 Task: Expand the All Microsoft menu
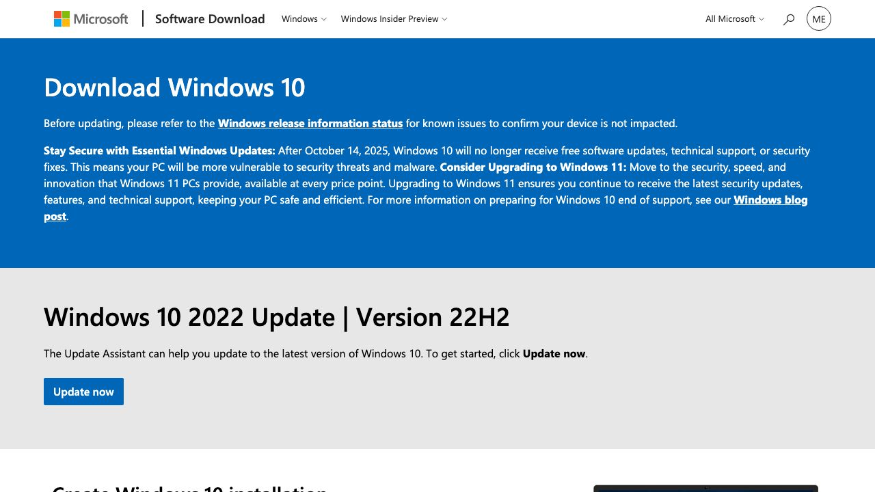735,19
